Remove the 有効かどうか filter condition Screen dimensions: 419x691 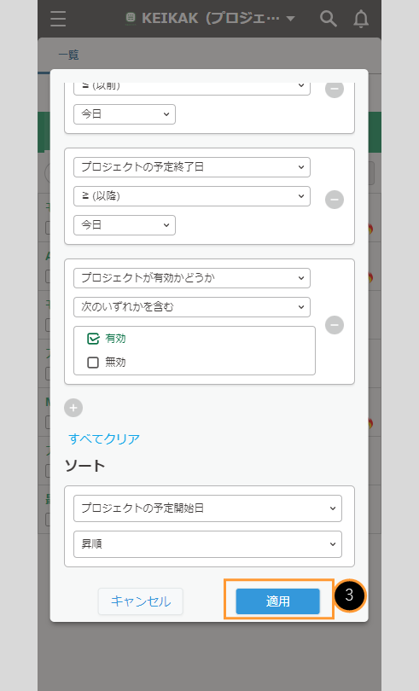(335, 325)
